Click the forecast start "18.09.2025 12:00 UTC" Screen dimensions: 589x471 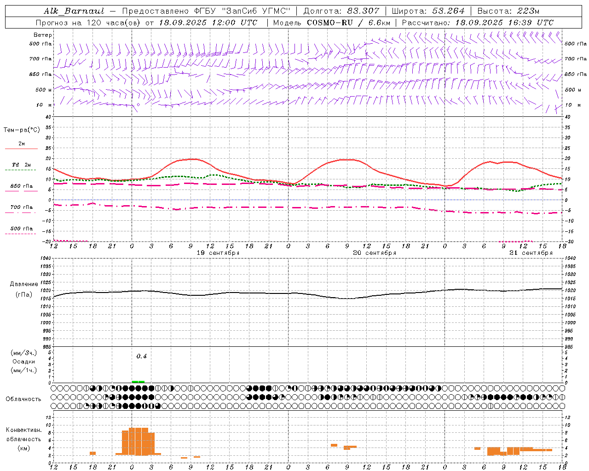[208, 23]
